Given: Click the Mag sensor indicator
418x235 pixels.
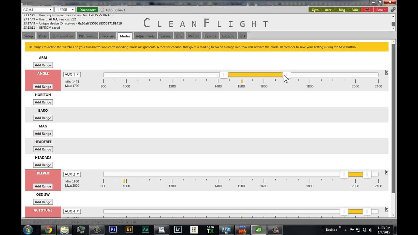Looking at the screenshot, I should [x=342, y=10].
